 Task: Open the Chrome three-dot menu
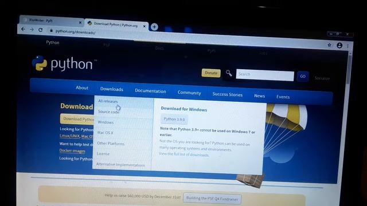click(x=348, y=46)
